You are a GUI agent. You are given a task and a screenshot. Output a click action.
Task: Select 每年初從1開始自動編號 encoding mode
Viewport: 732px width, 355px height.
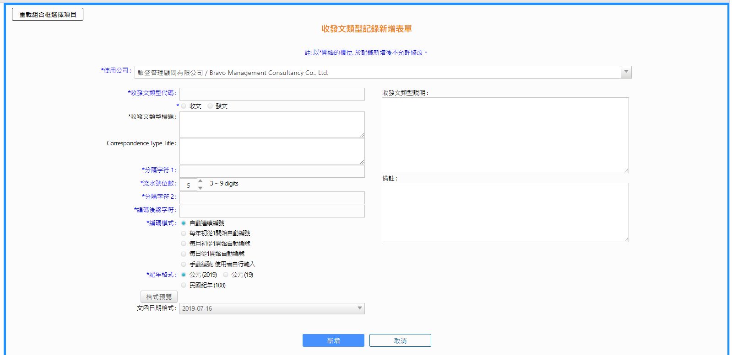[x=184, y=233]
